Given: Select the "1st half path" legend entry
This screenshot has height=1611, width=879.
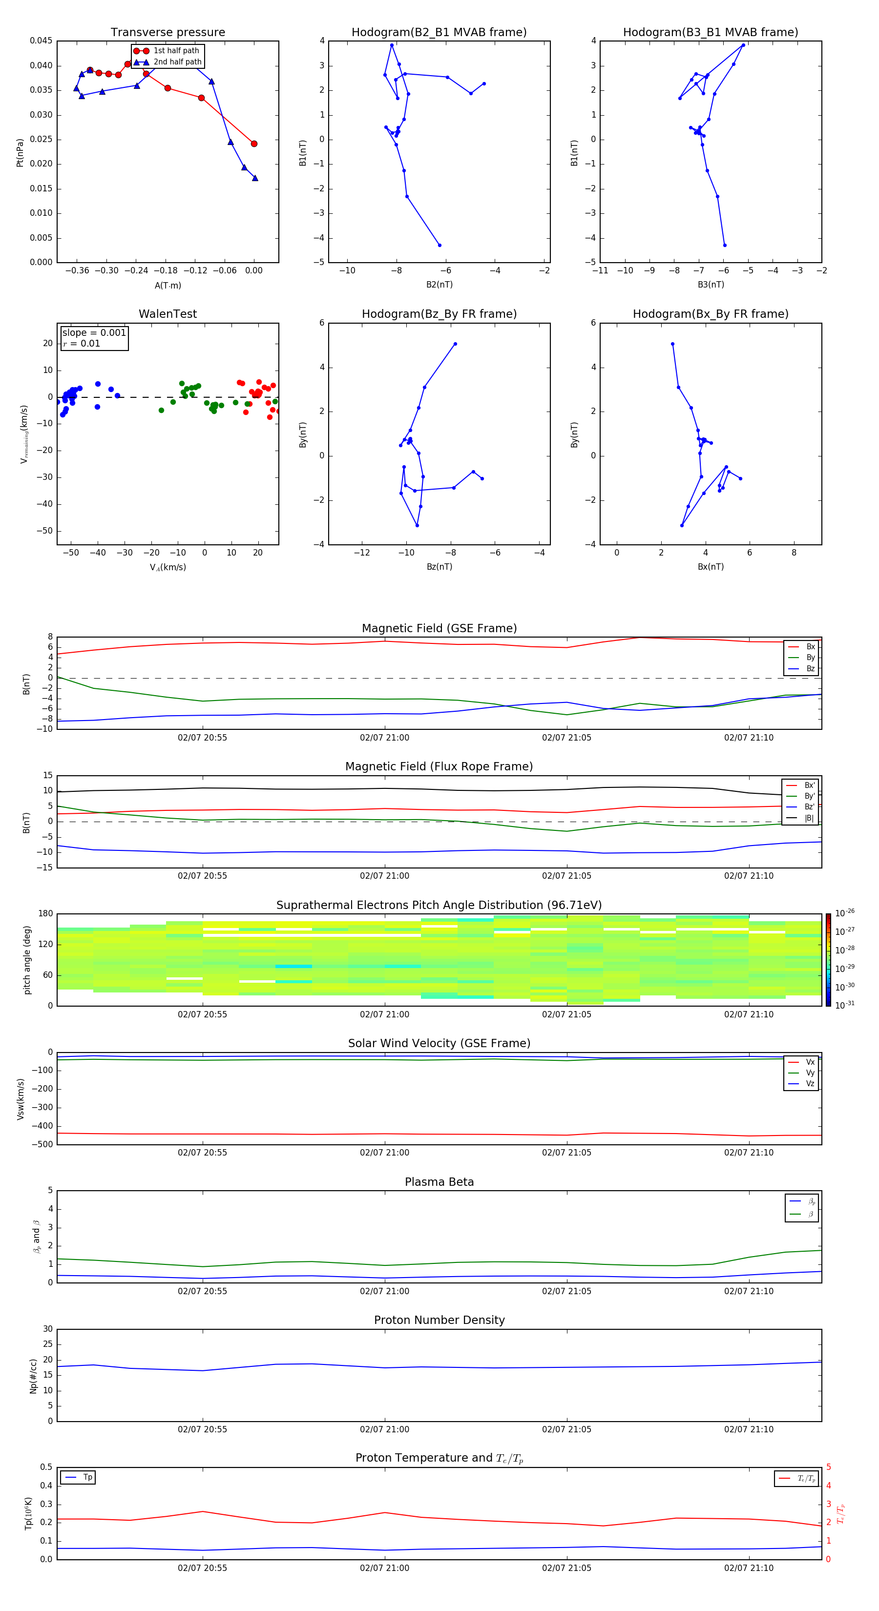Looking at the screenshot, I should tap(167, 51).
